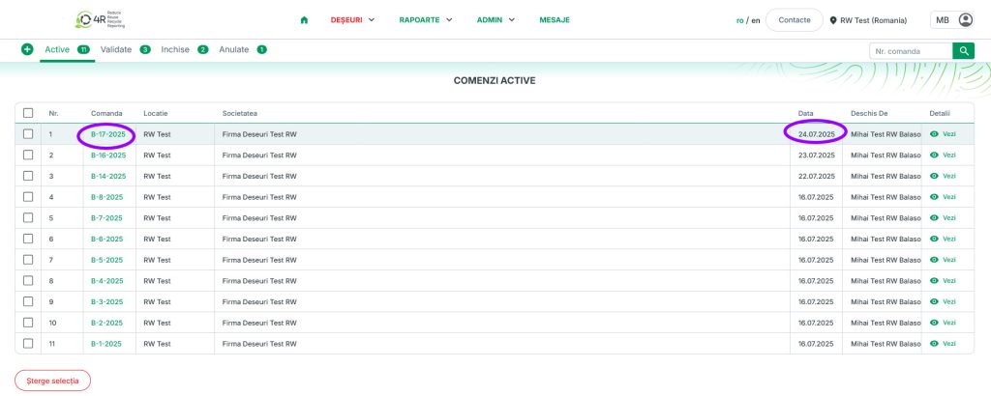The width and height of the screenshot is (991, 396).
Task: Click the green plus add-order icon
Action: pos(27,49)
